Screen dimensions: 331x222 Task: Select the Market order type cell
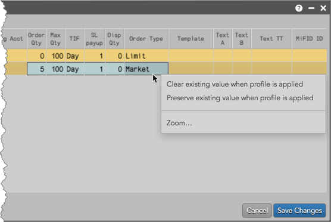[146, 69]
